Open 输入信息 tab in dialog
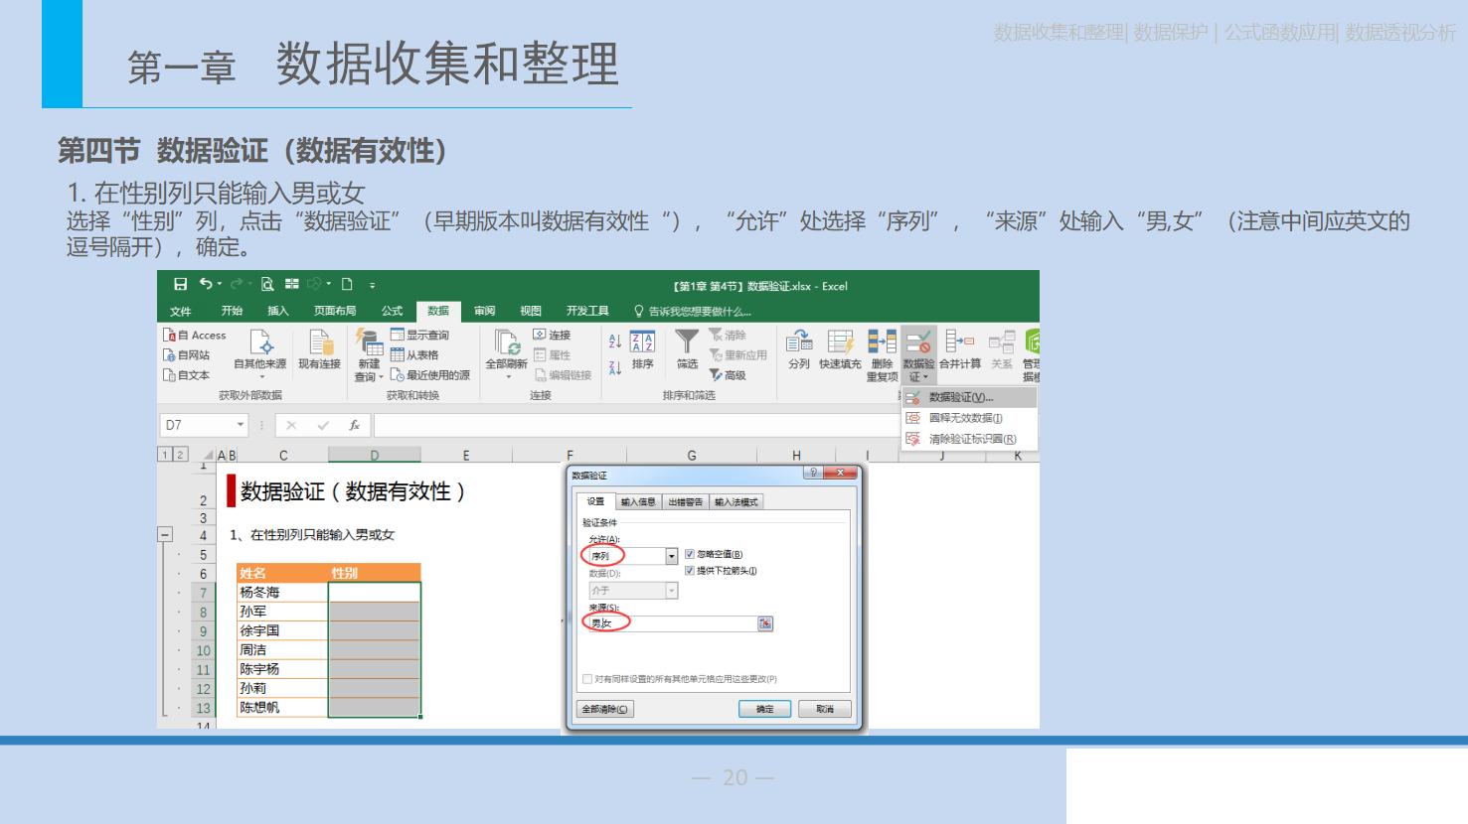The image size is (1468, 824). click(x=638, y=501)
